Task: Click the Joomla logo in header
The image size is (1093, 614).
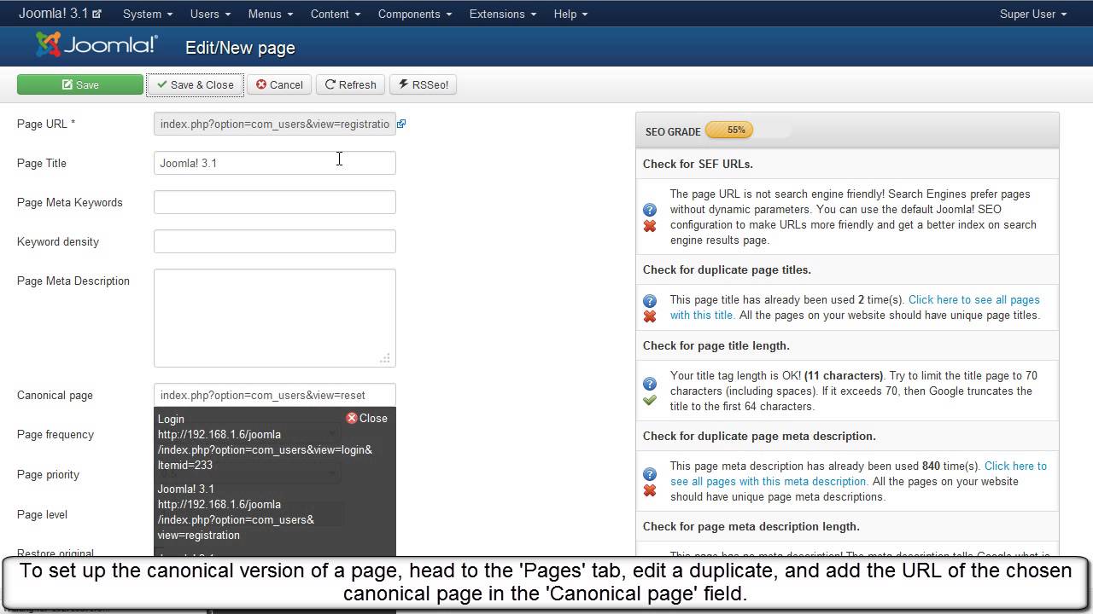Action: (x=96, y=45)
